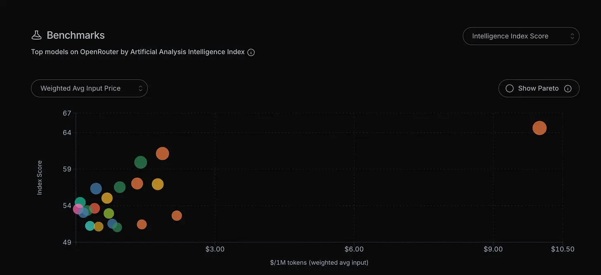This screenshot has width=601, height=275.
Task: Click the $10.50 x-axis tick label
Action: [563, 249]
